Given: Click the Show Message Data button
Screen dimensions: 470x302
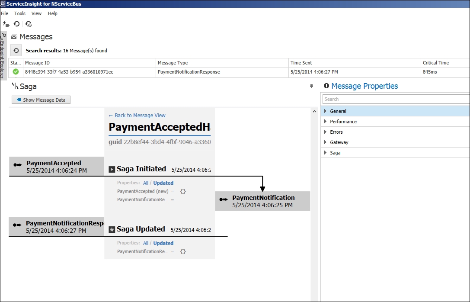Looking at the screenshot, I should (x=41, y=100).
